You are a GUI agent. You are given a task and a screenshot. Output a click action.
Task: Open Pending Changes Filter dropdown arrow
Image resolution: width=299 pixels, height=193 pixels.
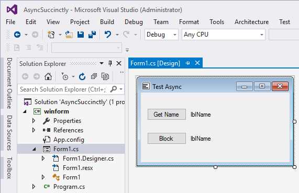tap(73, 77)
